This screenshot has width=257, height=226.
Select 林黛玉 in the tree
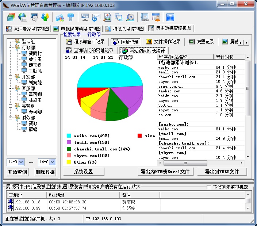click(x=35, y=100)
